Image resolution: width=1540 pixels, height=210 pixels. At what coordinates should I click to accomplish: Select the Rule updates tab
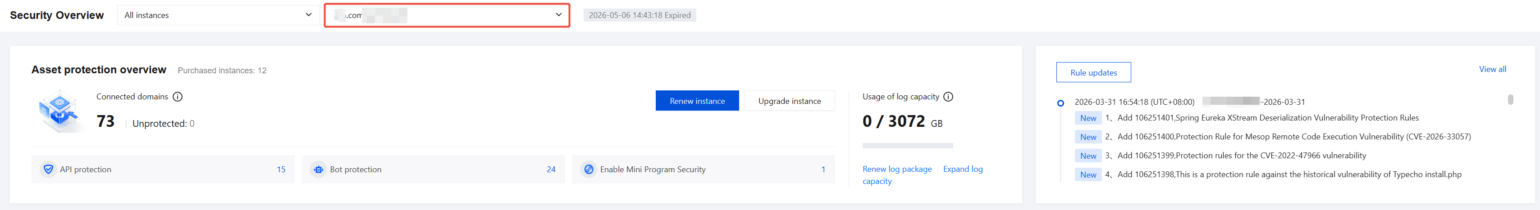(x=1093, y=73)
